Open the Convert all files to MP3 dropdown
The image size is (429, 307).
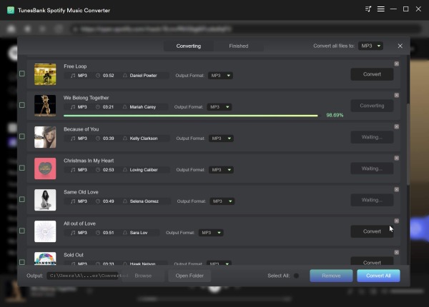370,46
